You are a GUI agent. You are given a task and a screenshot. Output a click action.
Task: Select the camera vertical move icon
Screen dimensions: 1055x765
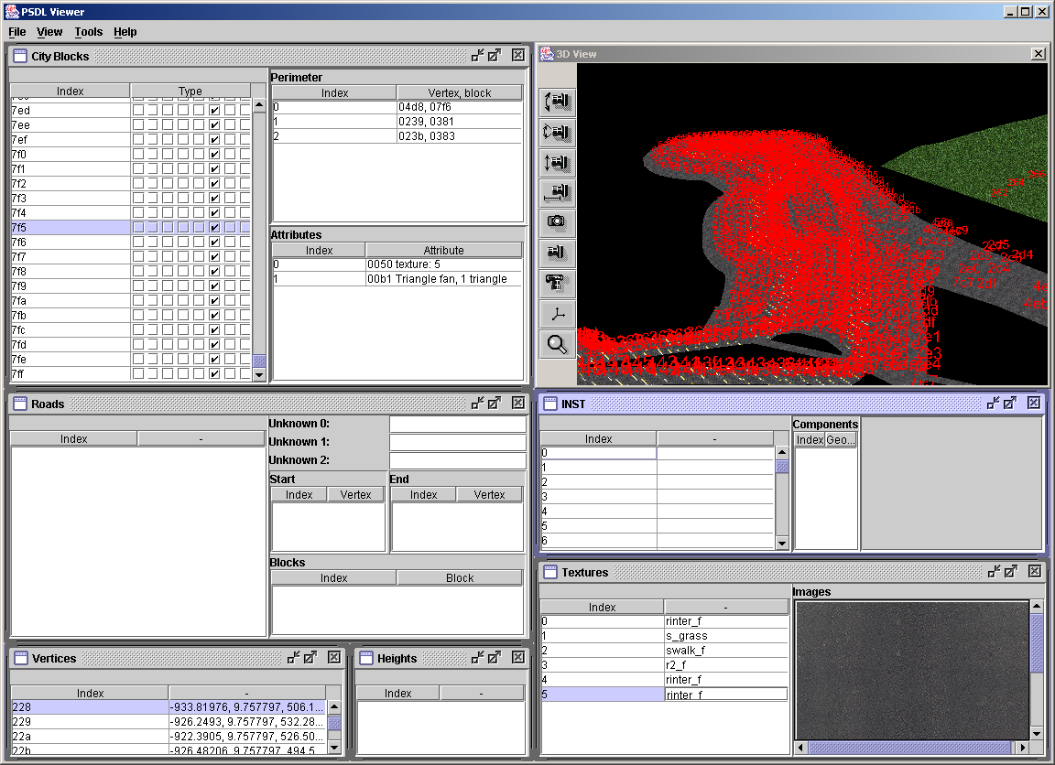pyautogui.click(x=557, y=162)
